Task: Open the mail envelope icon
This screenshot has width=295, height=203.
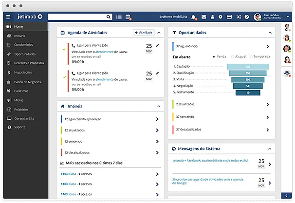Action: point(203,17)
